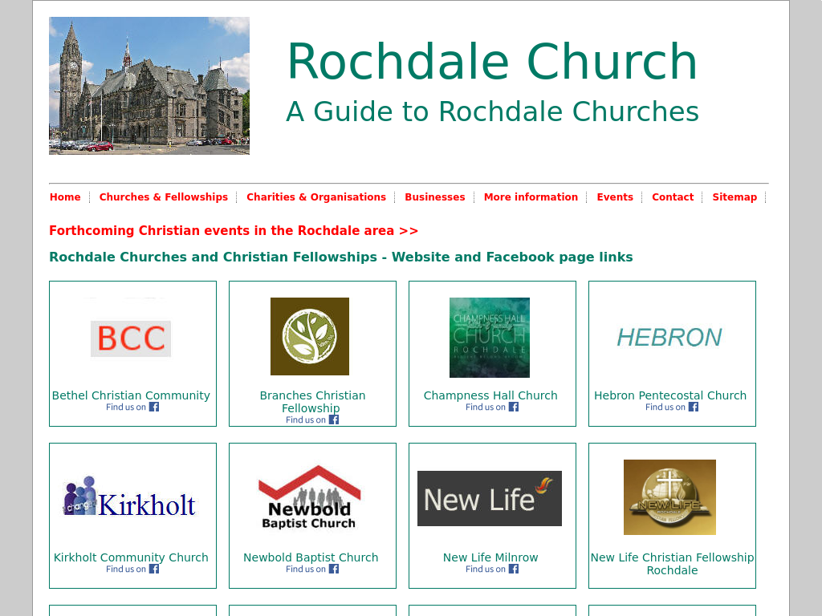Click the gold New Life Christian Fellowship logo
The height and width of the screenshot is (616, 822).
[x=669, y=497]
